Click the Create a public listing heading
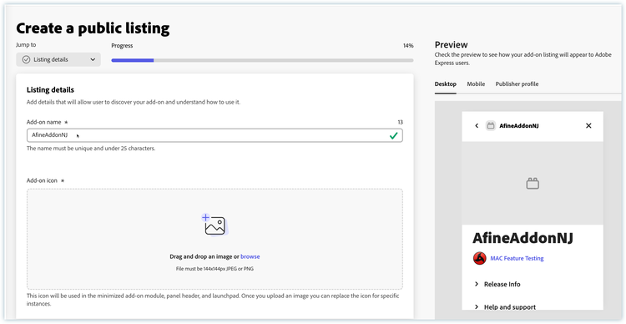Image resolution: width=626 pixels, height=324 pixels. tap(93, 28)
